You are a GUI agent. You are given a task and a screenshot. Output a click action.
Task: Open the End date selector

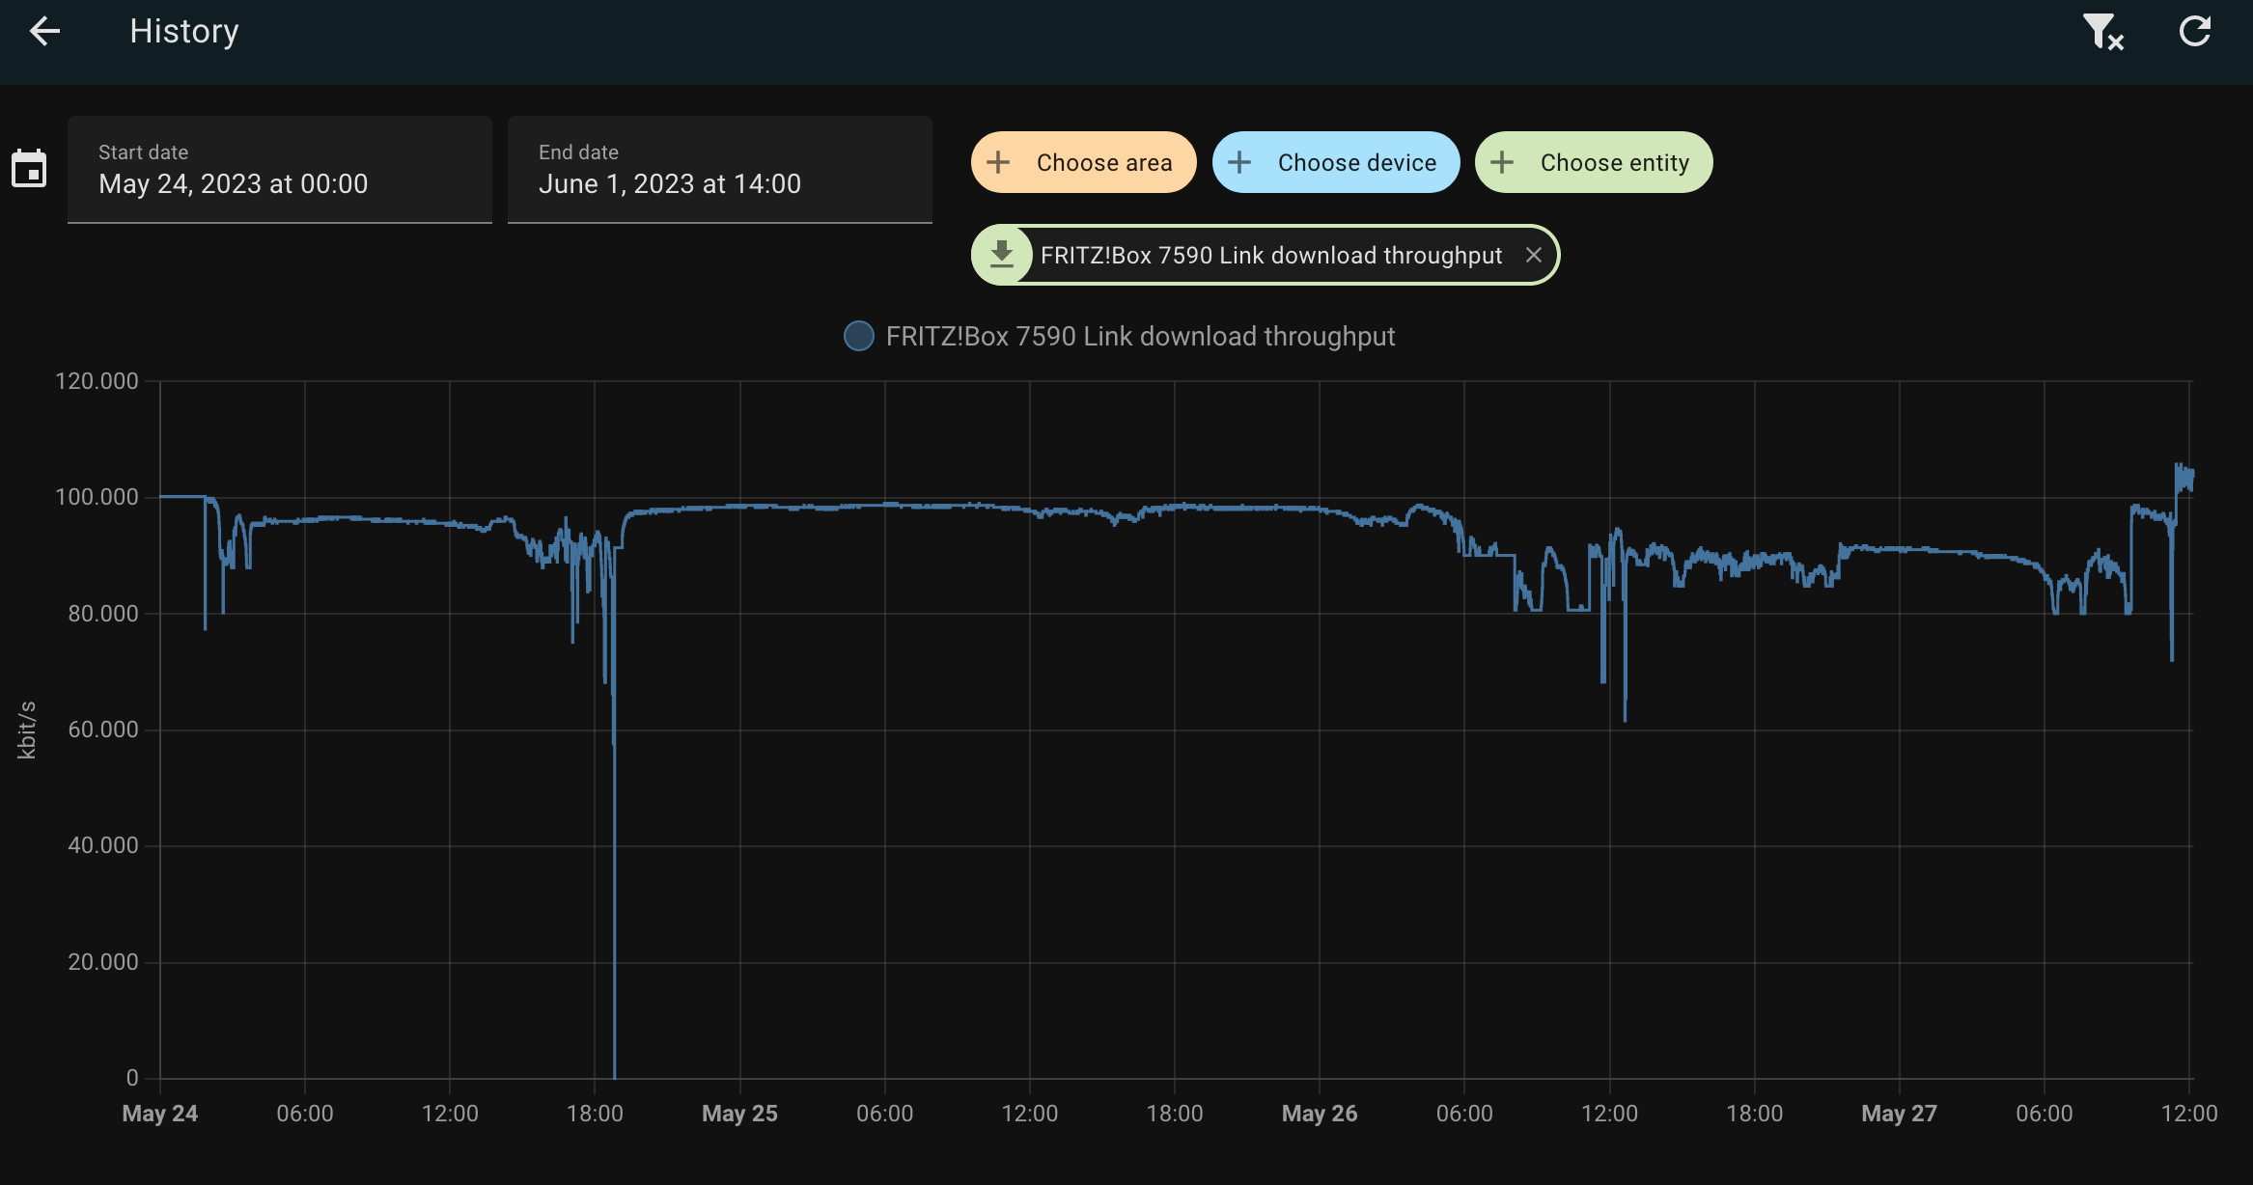point(719,170)
